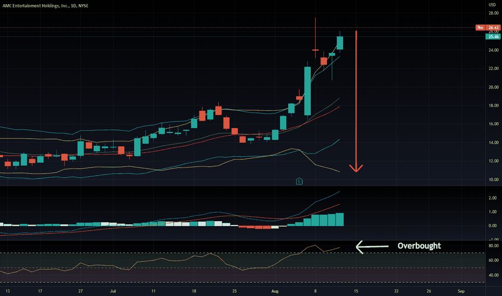
Task: Click the 10.00 price axis label
Action: click(493, 180)
